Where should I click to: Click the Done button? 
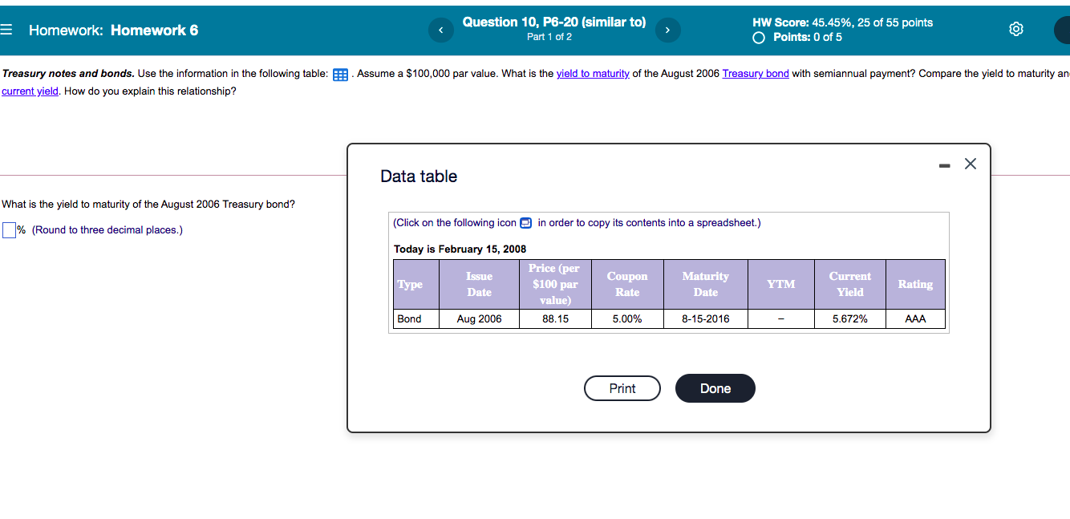715,388
